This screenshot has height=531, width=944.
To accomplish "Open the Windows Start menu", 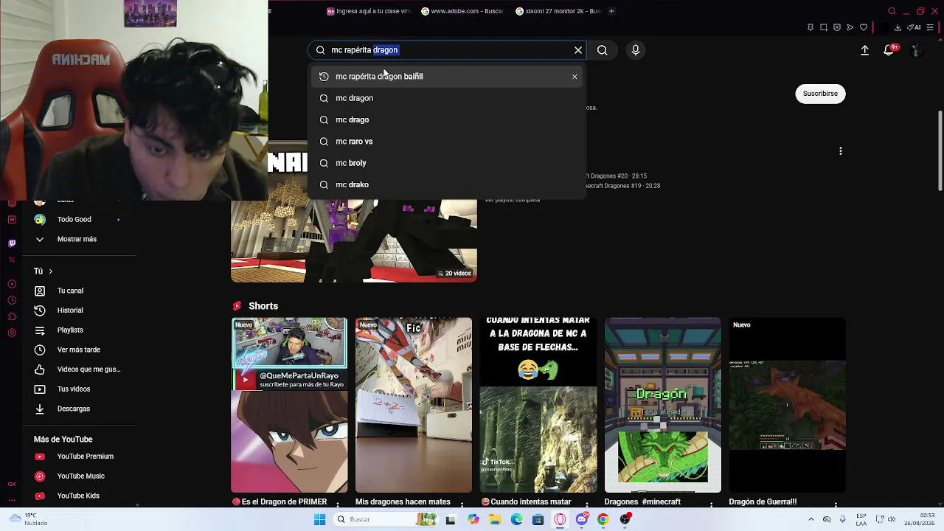I will 319,519.
